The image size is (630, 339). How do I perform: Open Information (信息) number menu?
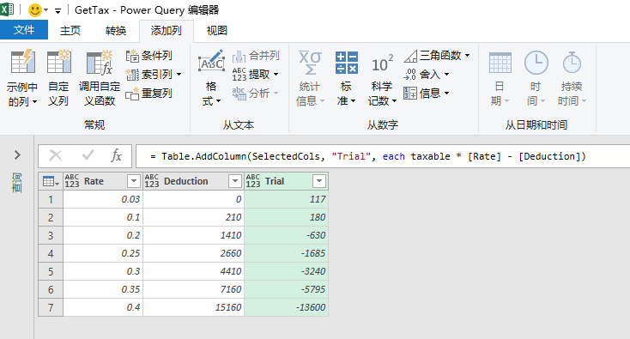click(426, 94)
